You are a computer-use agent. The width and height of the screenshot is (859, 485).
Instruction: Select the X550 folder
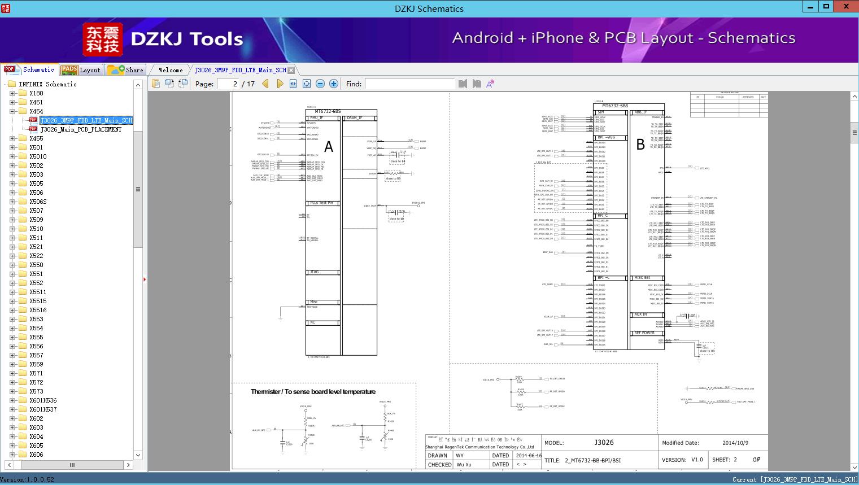click(x=36, y=265)
